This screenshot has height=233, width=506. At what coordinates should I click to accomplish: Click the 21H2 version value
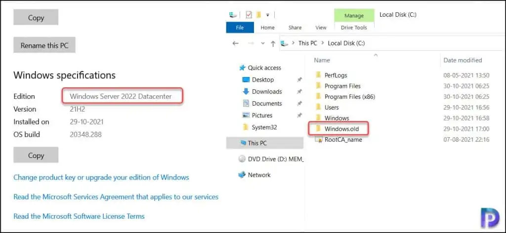77,109
